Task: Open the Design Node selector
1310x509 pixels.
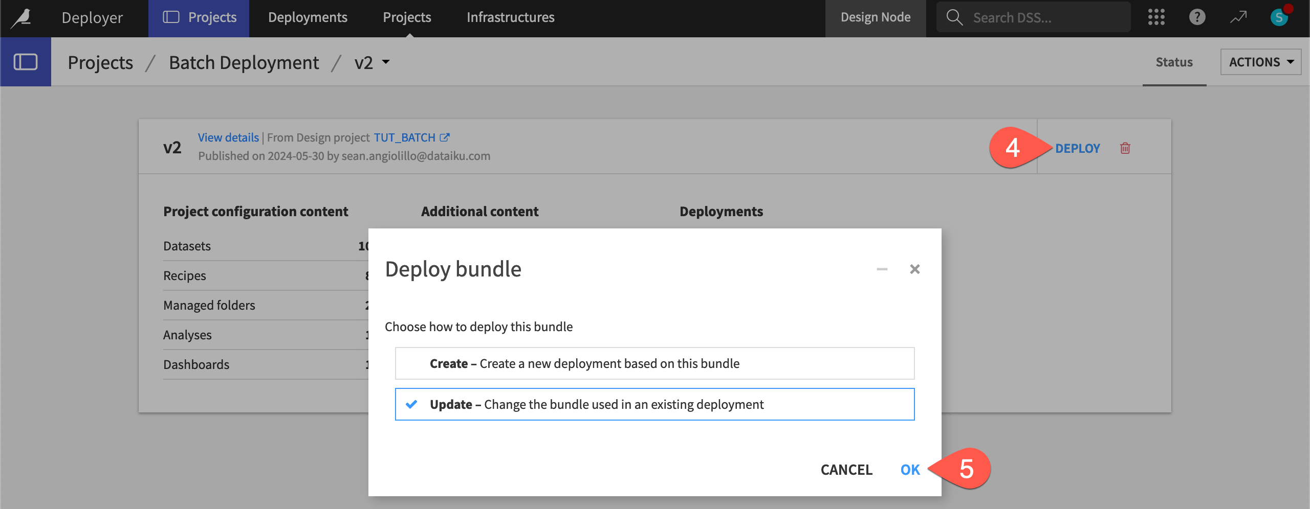Action: 876,17
